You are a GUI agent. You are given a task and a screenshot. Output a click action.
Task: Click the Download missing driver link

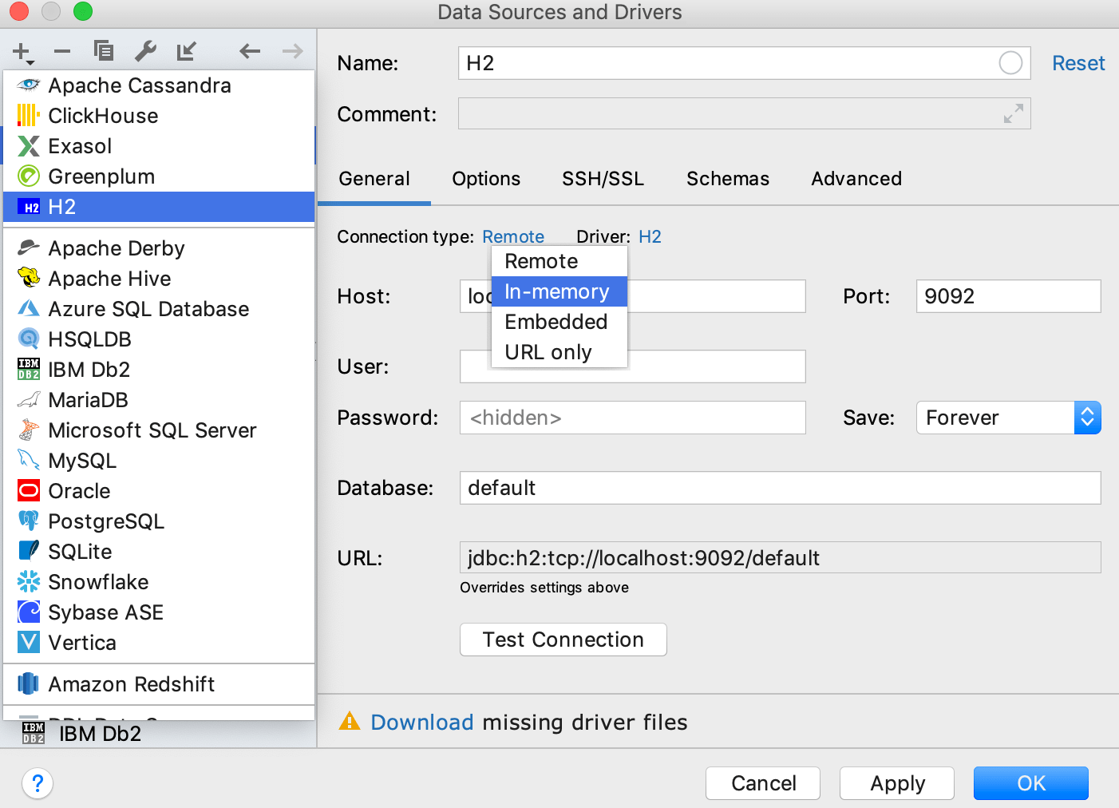pos(422,723)
